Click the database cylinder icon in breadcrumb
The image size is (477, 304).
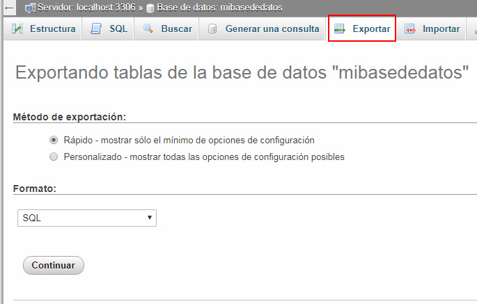150,8
